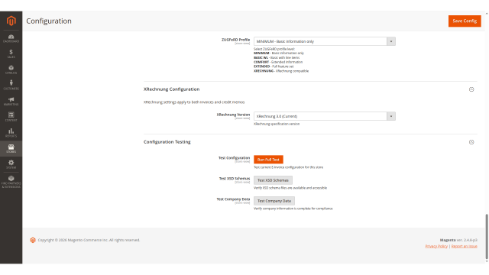Click Save Config button

pos(465,21)
